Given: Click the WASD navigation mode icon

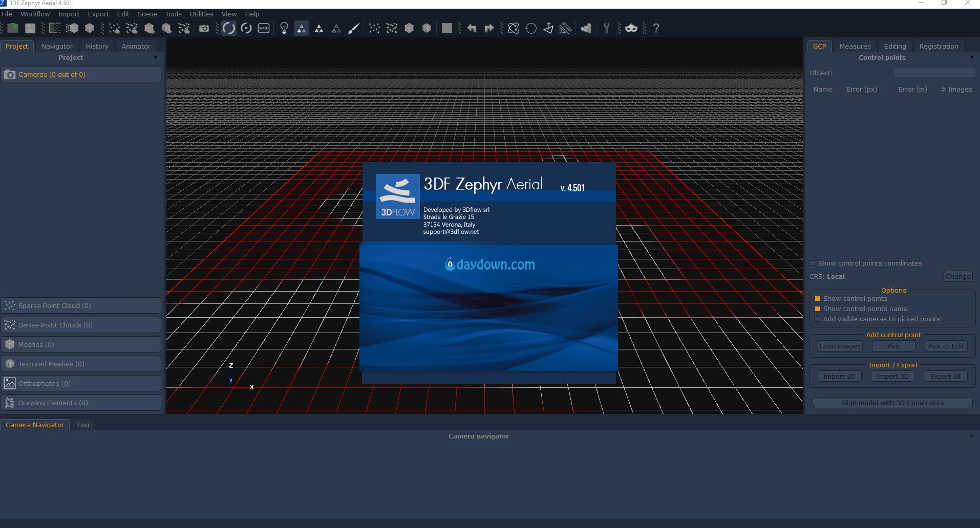Looking at the screenshot, I should tap(264, 28).
